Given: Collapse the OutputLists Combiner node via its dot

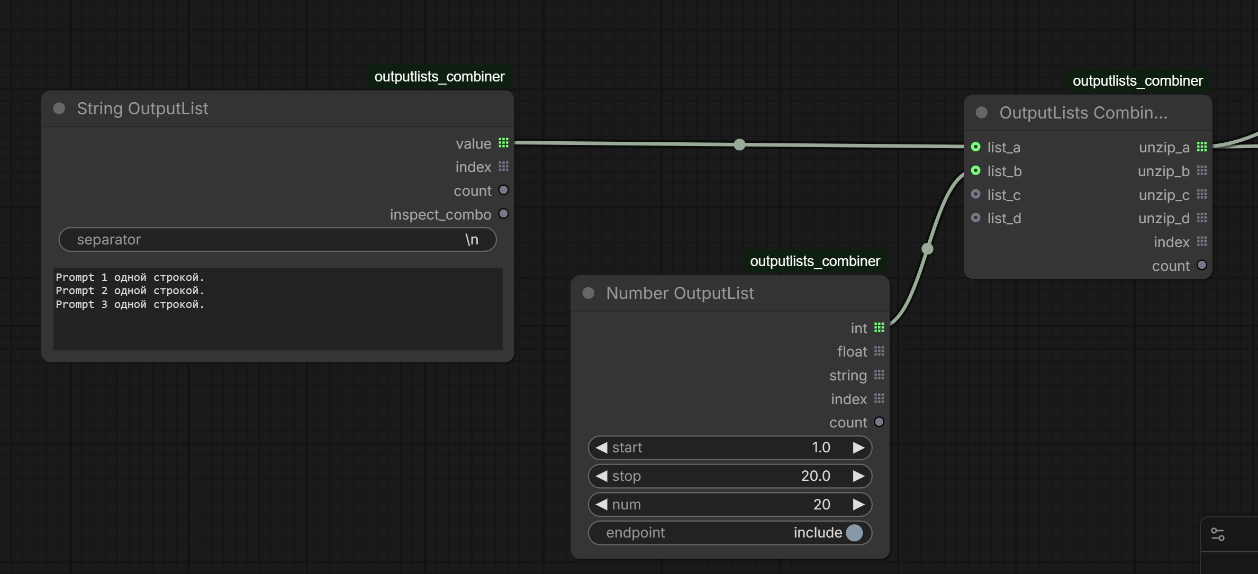Looking at the screenshot, I should point(982,113).
